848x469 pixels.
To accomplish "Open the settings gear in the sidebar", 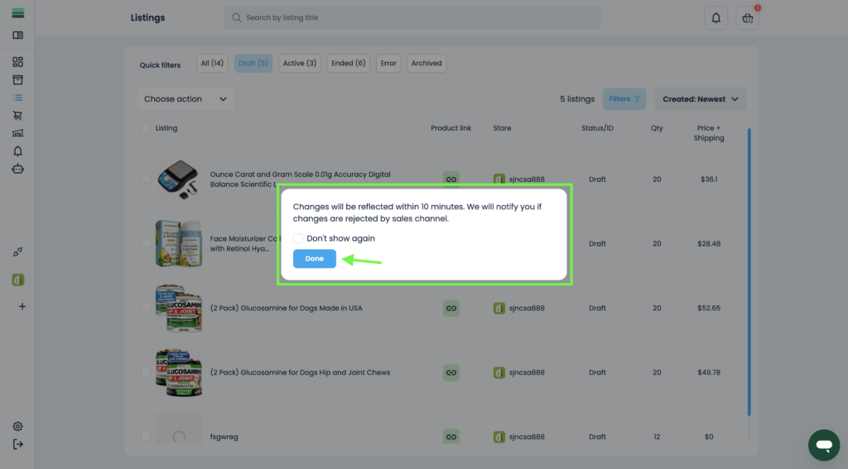I will click(x=18, y=427).
